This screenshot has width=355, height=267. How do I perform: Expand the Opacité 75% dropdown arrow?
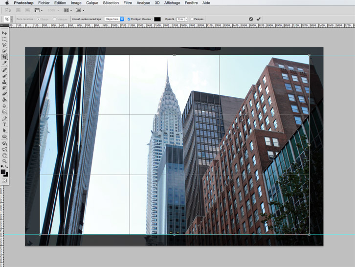tap(186, 19)
